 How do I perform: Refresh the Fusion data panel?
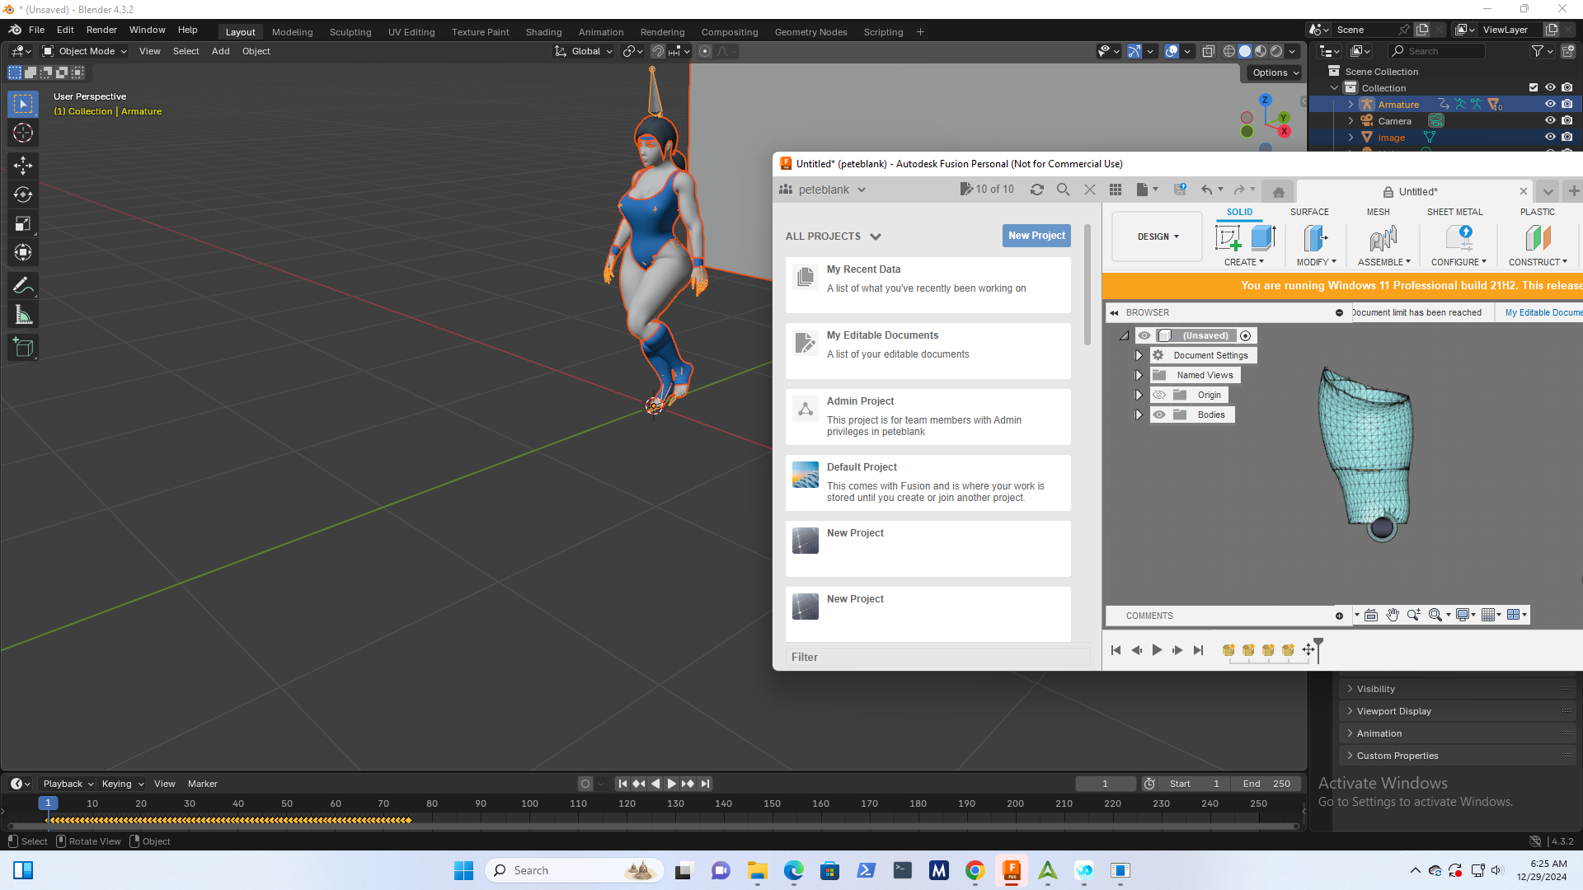pos(1037,190)
